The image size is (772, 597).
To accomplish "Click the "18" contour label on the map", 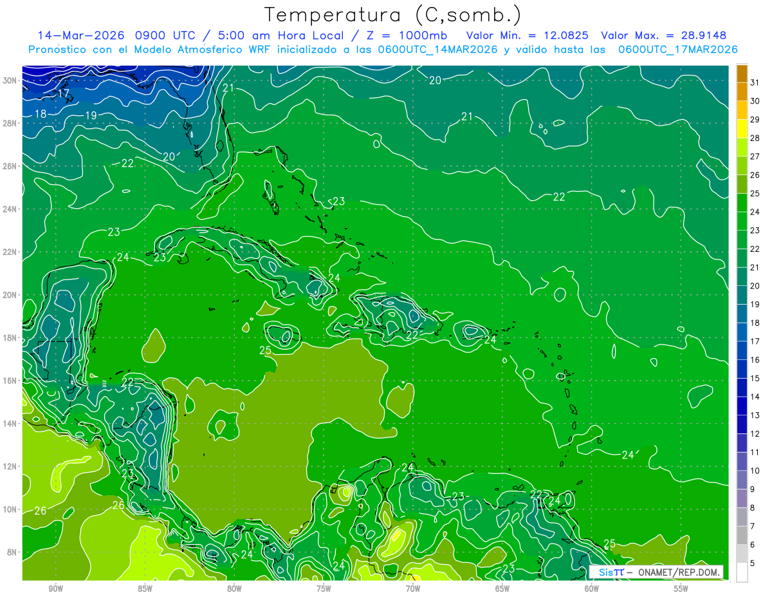I will pyautogui.click(x=40, y=114).
